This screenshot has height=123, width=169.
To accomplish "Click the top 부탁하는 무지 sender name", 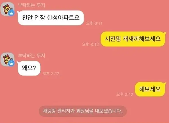I will point(31,5).
